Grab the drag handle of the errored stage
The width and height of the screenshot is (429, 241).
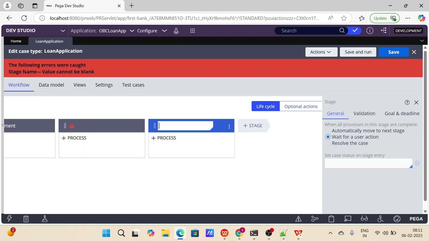pos(65,126)
